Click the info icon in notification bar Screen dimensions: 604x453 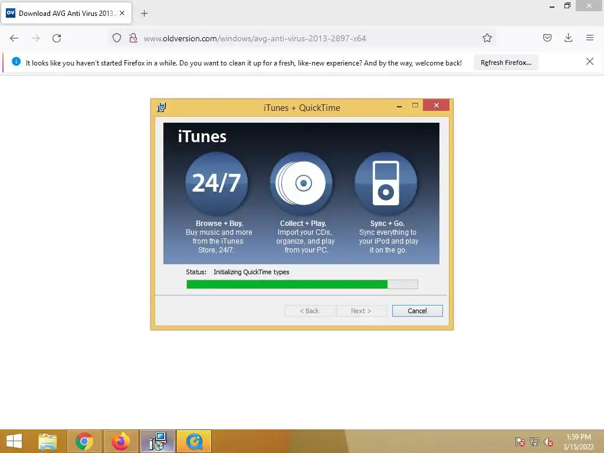[x=16, y=61]
